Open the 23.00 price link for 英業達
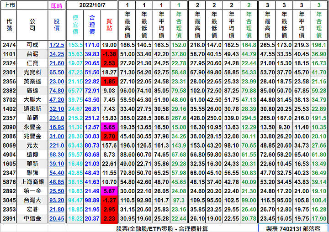This screenshot has width=329, height=232. 57,82
